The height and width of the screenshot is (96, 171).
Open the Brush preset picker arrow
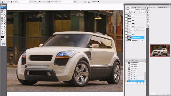(13, 2)
